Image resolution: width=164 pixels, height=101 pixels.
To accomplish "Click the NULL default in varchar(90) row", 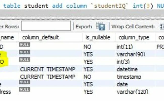I will [24, 52].
